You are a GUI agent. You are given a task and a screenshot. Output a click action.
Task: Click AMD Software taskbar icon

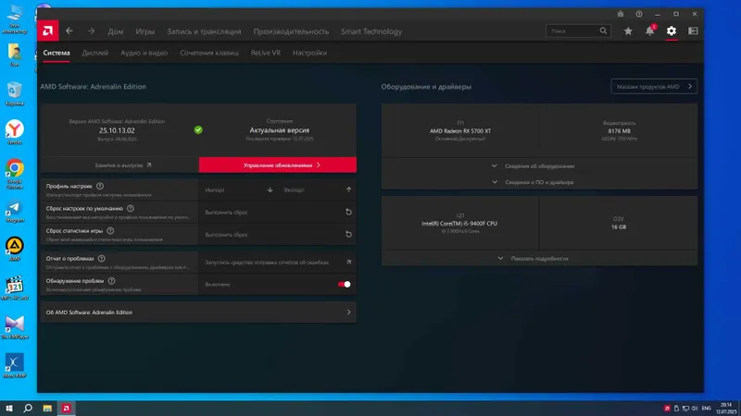(x=66, y=409)
